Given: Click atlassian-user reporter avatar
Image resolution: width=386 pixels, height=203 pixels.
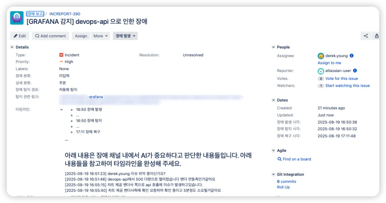Looking at the screenshot, I should point(321,71).
